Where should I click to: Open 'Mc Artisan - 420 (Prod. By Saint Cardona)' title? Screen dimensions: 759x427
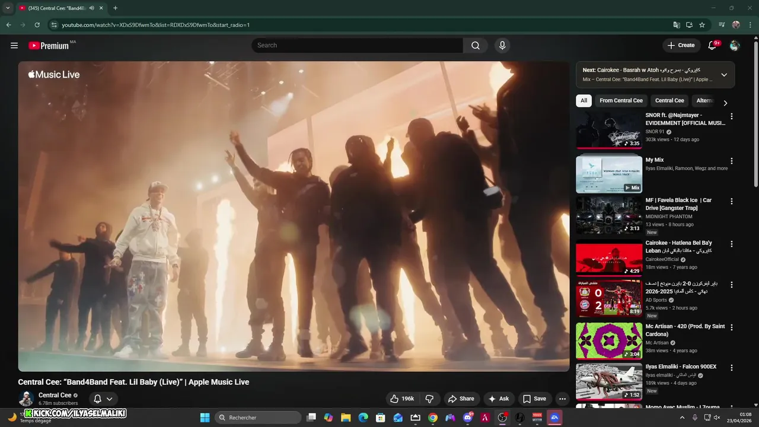[685, 330]
